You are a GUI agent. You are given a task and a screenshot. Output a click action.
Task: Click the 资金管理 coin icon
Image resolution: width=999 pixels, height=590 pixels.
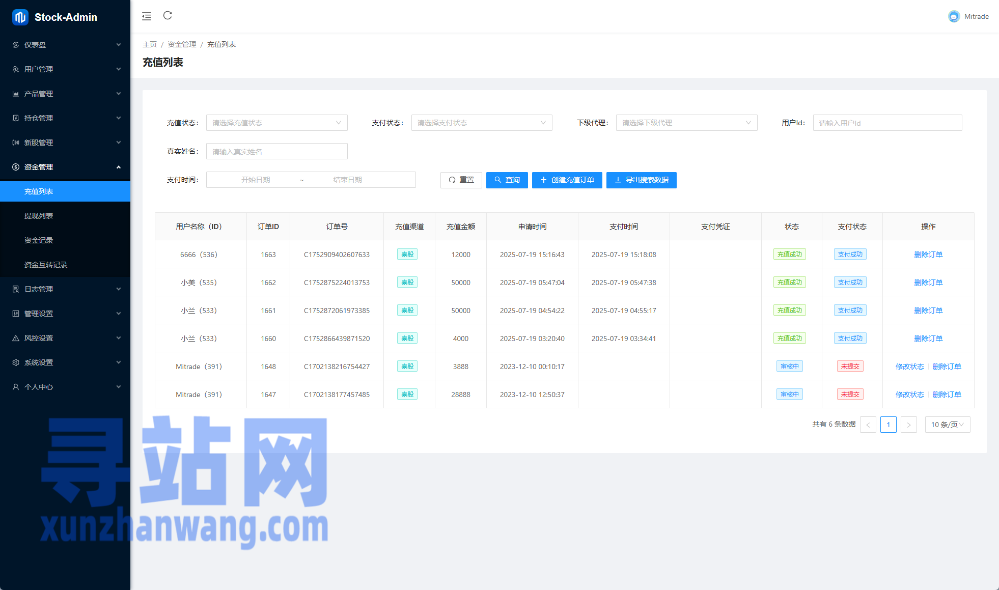16,167
